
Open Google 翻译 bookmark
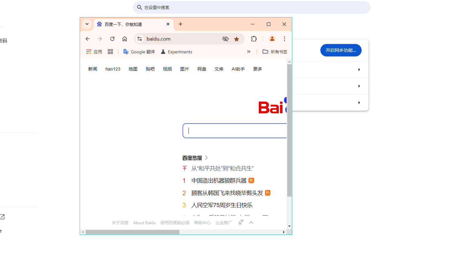point(139,52)
